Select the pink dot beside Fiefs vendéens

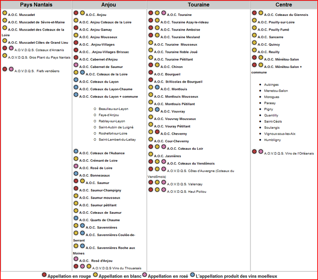coord(11,69)
